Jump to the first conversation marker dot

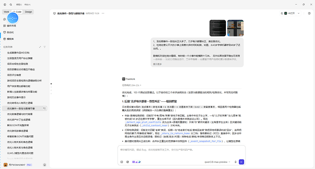coord(51,84)
